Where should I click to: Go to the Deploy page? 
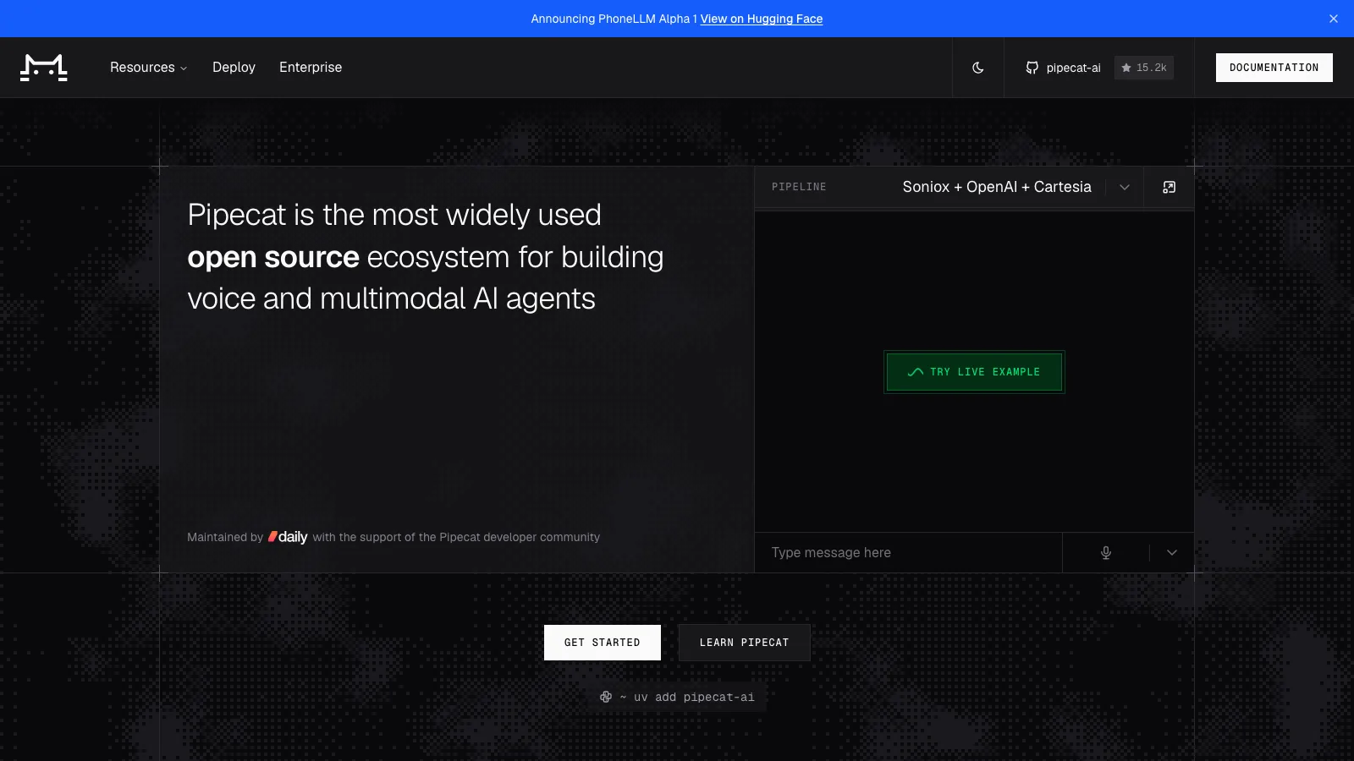coord(234,68)
